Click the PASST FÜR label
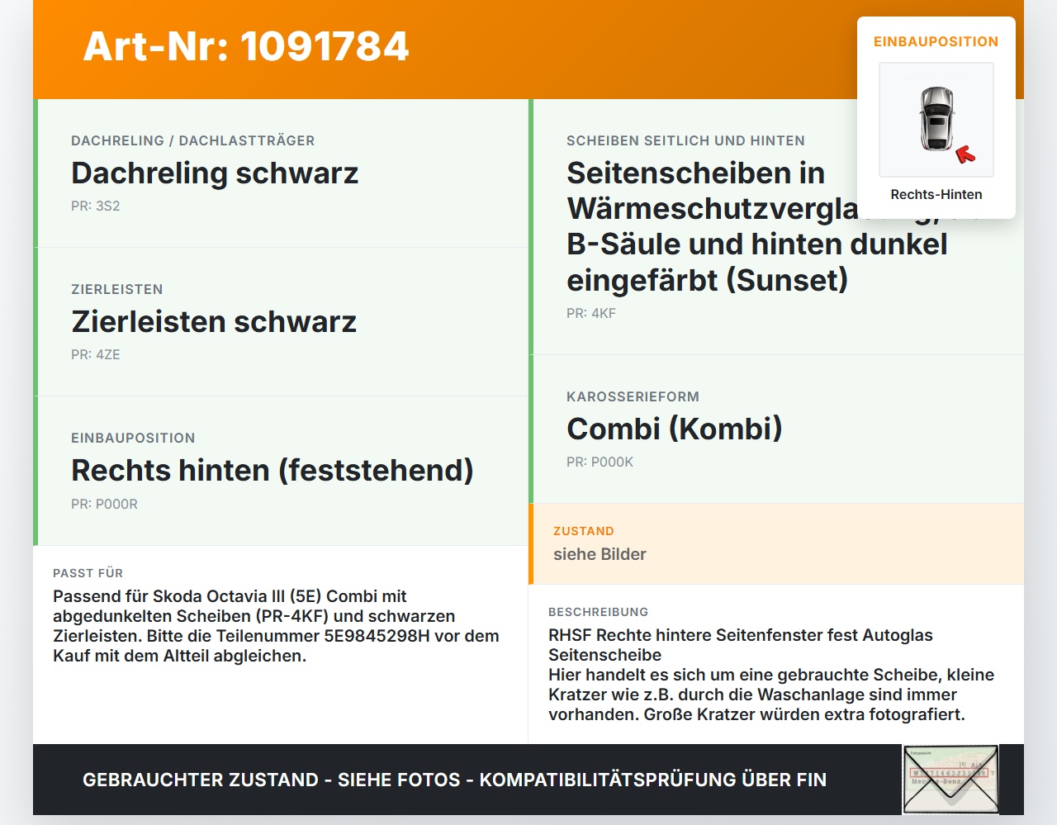Image resolution: width=1057 pixels, height=825 pixels. pos(88,573)
